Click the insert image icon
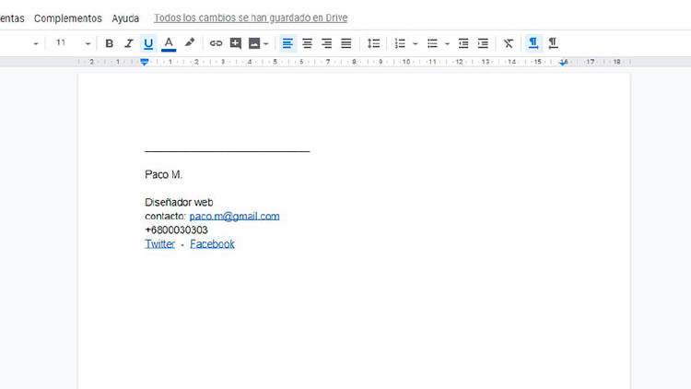Screen dimensions: 691x389 coord(254,43)
